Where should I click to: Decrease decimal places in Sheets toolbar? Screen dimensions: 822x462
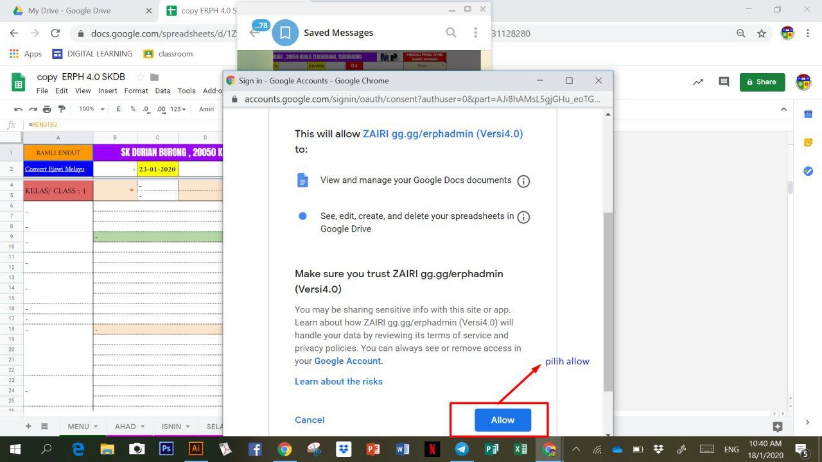pos(146,109)
